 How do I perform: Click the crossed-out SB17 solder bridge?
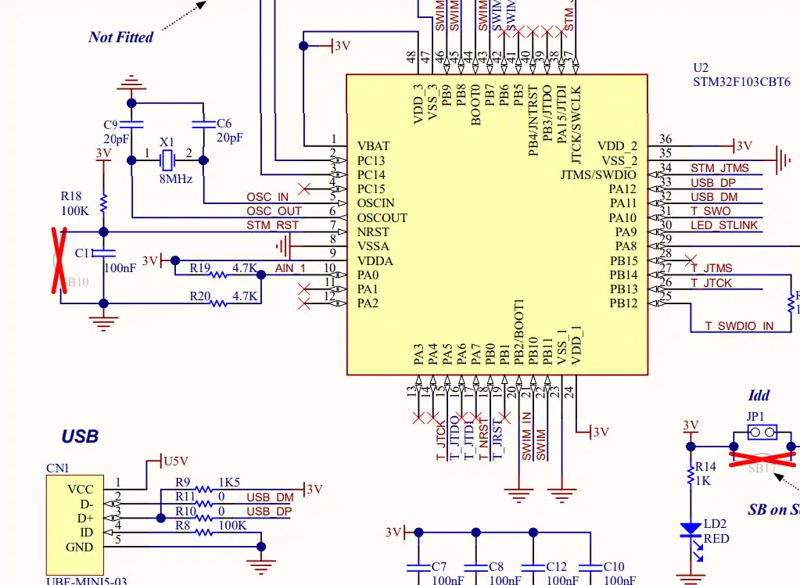[762, 460]
